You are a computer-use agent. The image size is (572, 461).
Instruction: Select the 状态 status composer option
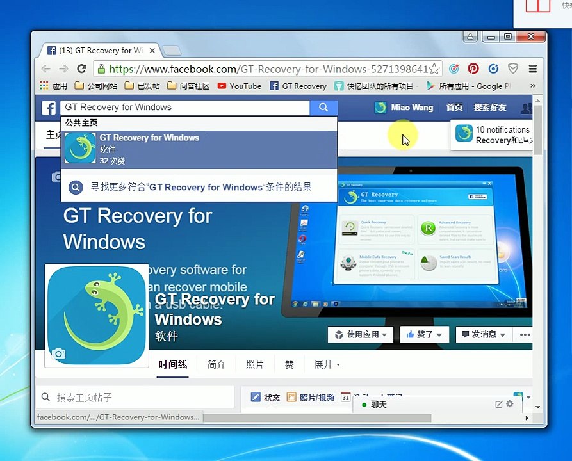pyautogui.click(x=266, y=397)
